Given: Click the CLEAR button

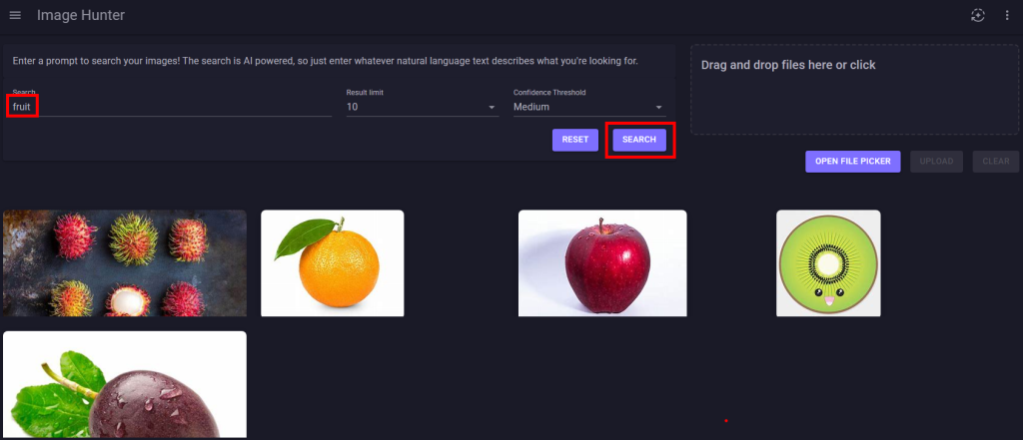Looking at the screenshot, I should 996,161.
